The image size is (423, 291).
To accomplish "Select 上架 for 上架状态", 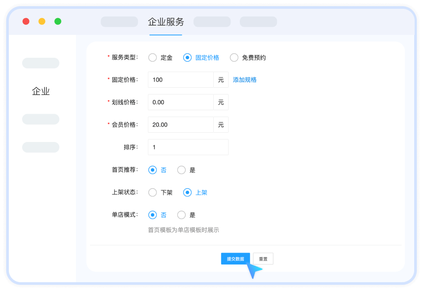I will point(187,192).
